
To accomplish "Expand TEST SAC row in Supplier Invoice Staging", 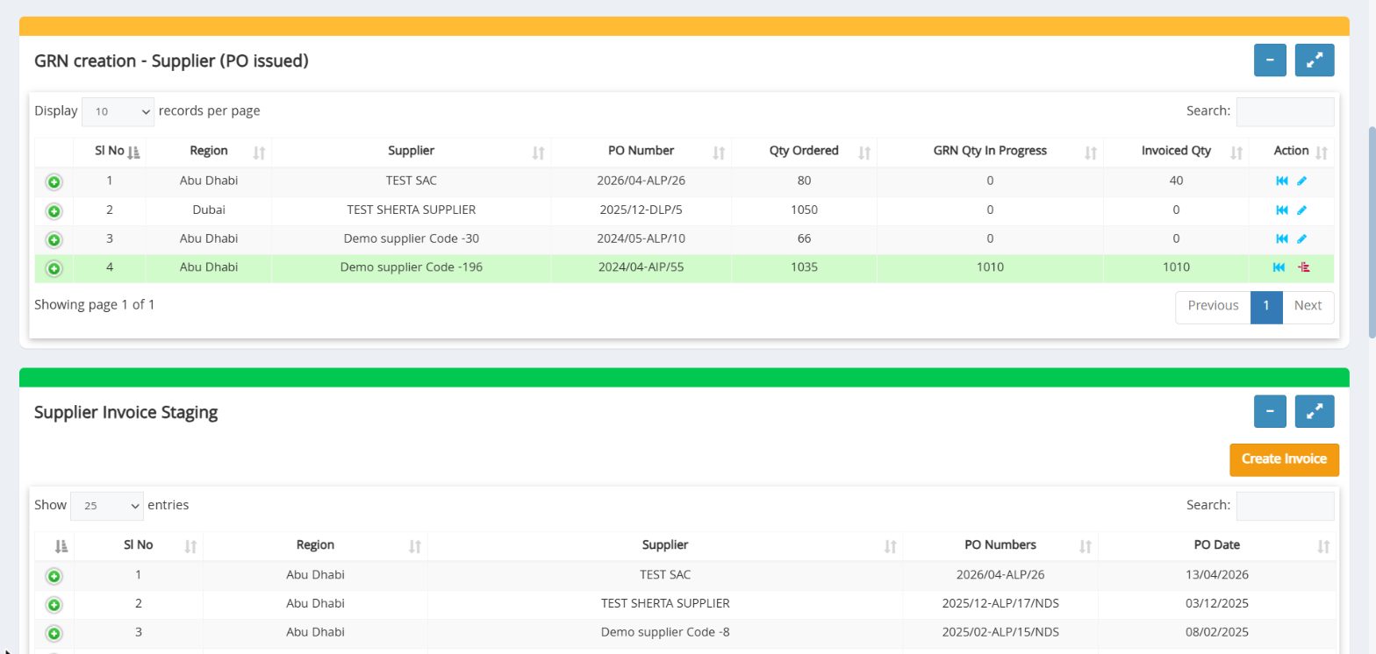I will 54,577.
